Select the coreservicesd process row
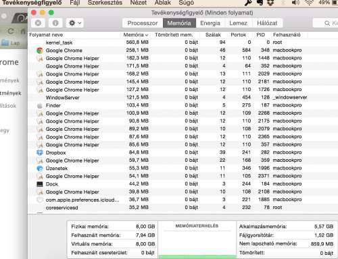This screenshot has width=338, height=259. pyautogui.click(x=183, y=208)
